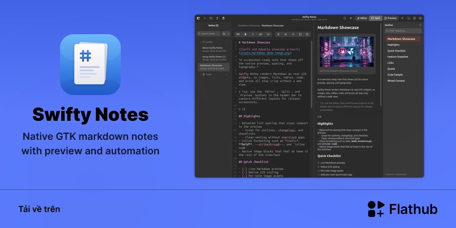Expand the Trash folder chevron
Screen dimensions: 456x228
pyautogui.click(x=200, y=74)
